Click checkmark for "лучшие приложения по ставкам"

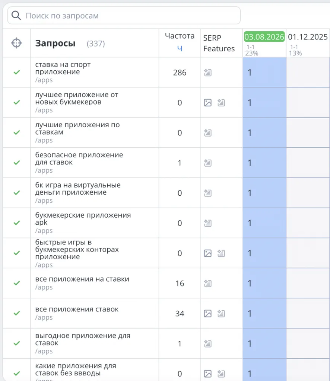(17, 133)
